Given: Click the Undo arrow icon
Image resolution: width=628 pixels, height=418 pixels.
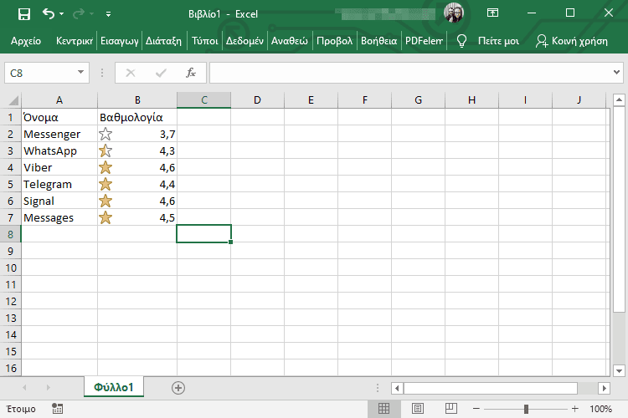Looking at the screenshot, I should pos(48,14).
